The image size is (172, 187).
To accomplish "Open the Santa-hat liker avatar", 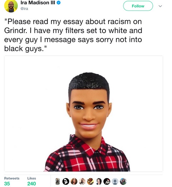I will (107, 181).
